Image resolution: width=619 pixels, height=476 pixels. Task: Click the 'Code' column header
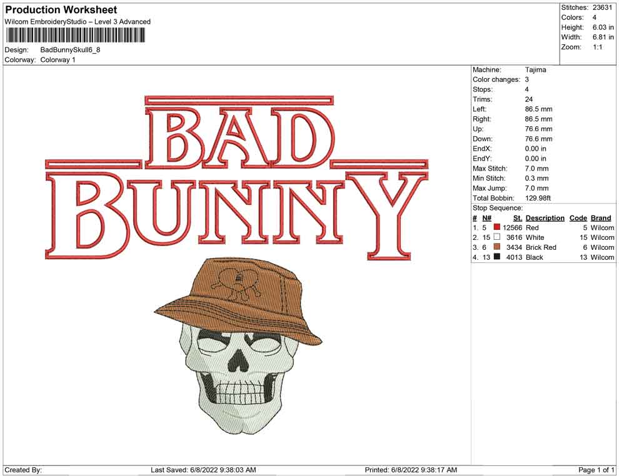pyautogui.click(x=578, y=218)
